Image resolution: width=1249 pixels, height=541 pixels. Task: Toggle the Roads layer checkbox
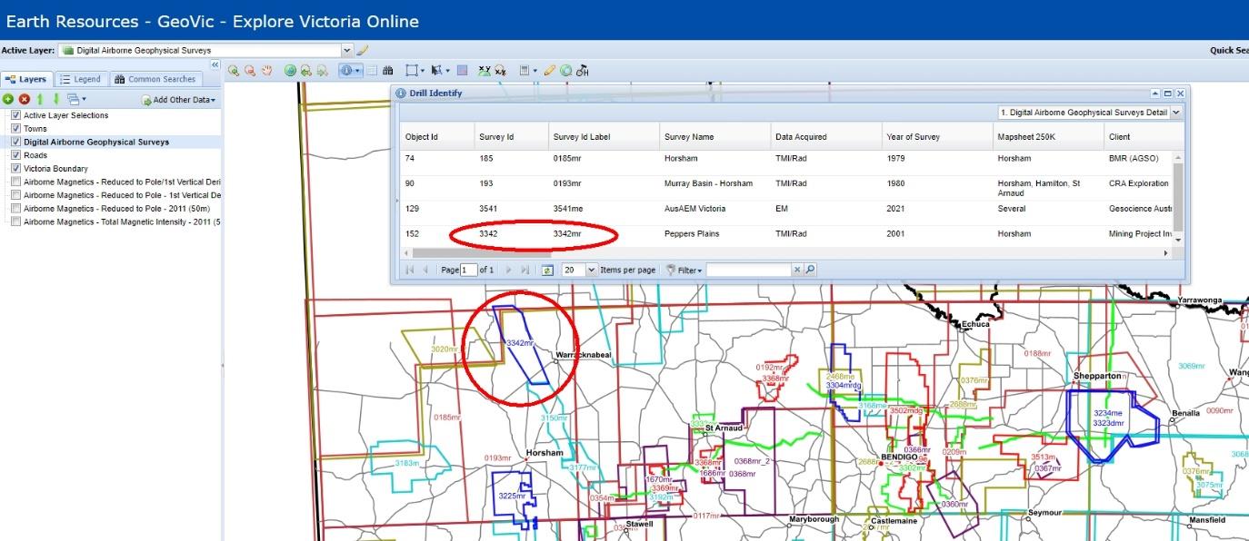[x=15, y=155]
